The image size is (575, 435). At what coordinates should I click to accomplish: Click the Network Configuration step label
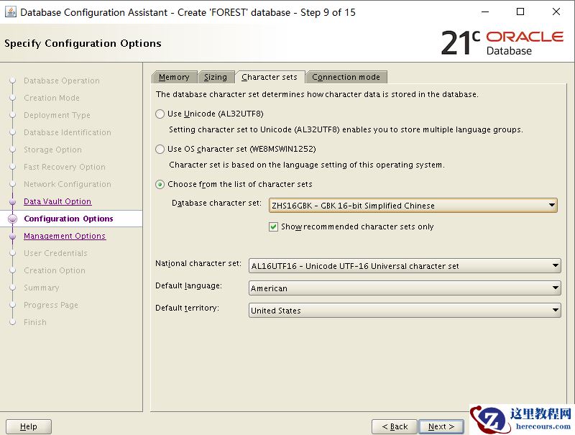[68, 184]
